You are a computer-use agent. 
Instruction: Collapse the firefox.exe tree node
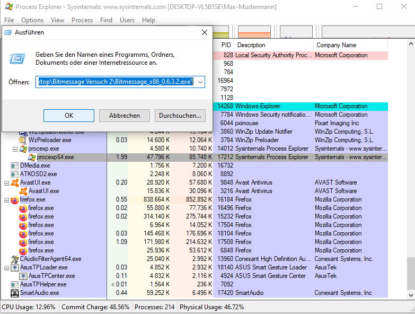pos(6,200)
